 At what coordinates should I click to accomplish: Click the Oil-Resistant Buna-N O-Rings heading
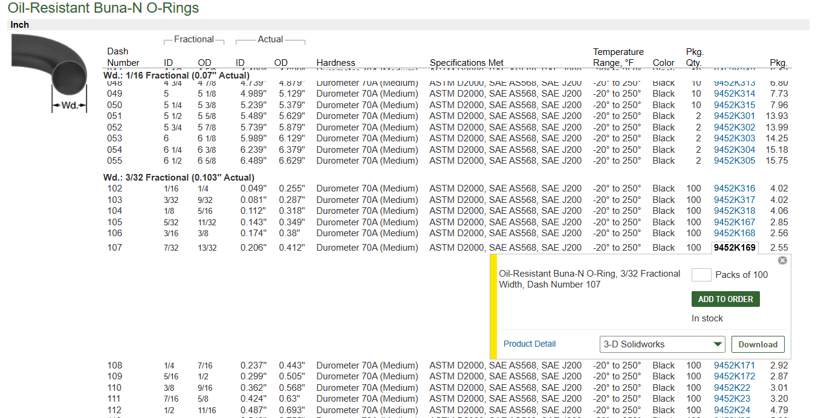point(103,8)
